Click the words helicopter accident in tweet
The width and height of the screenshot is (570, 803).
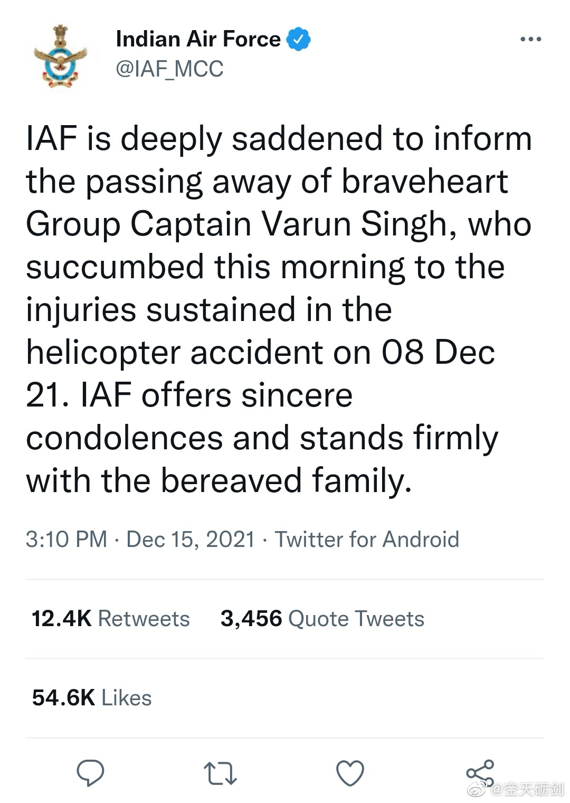point(174,352)
